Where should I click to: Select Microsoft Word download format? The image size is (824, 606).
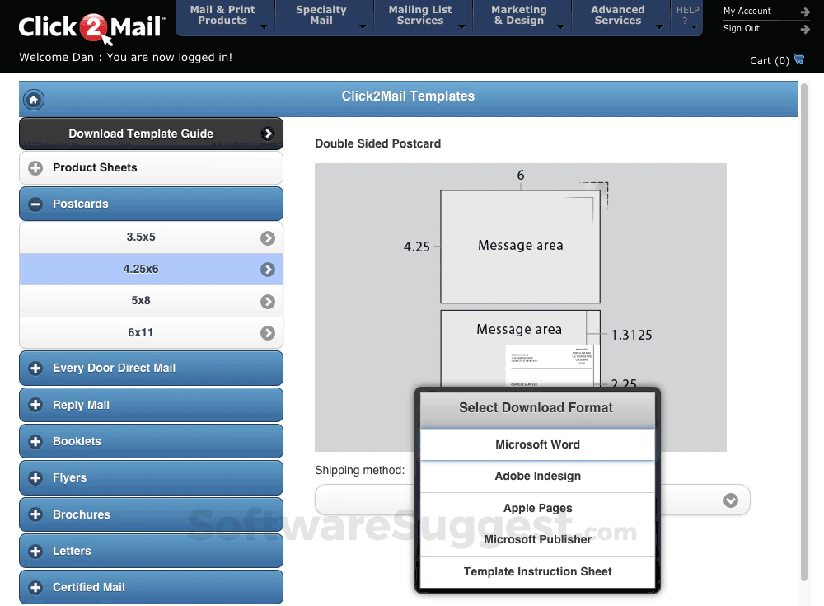[x=537, y=444]
